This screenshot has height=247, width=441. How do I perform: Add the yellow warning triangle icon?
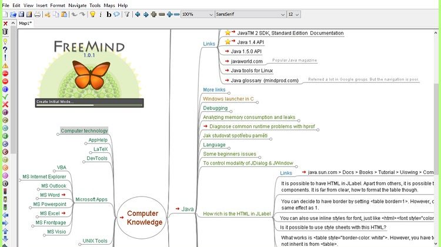(x=5, y=66)
